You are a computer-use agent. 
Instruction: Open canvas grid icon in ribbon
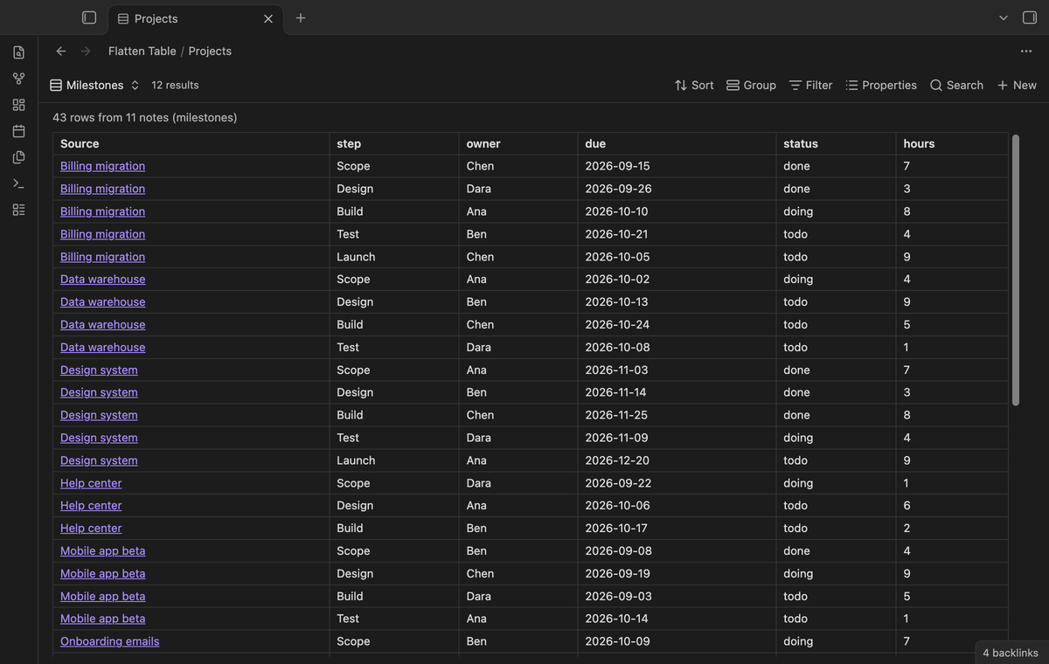point(19,105)
